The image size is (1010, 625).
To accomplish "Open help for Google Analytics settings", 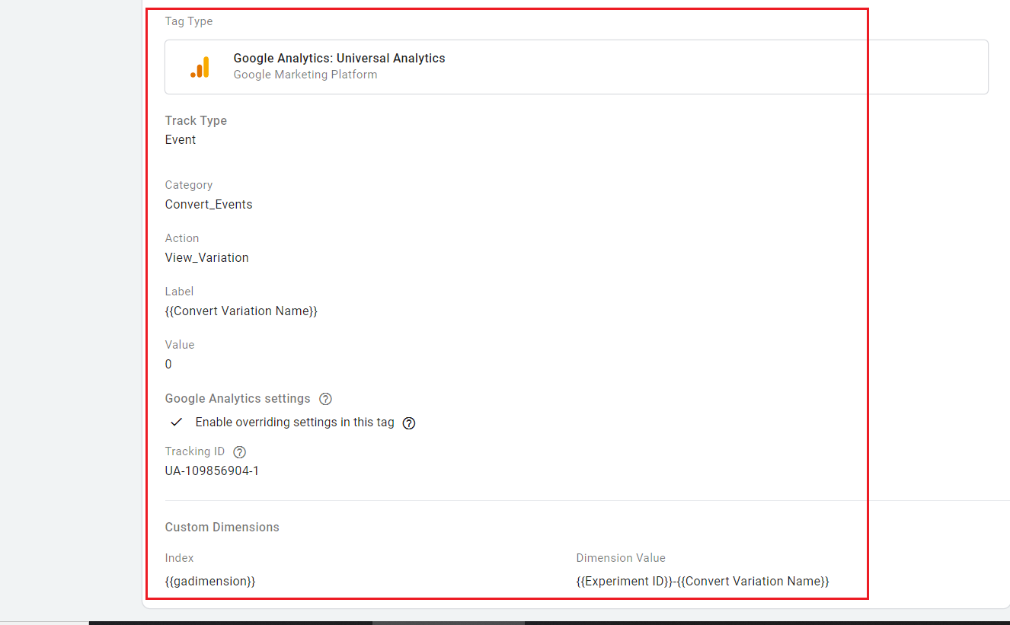I will [x=325, y=398].
